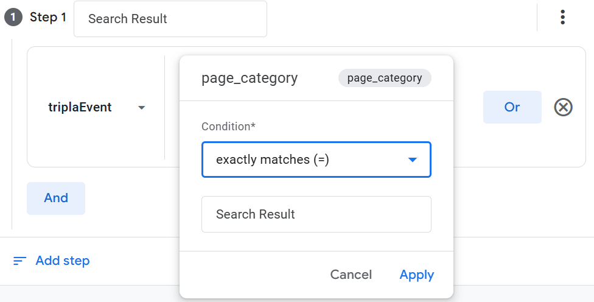Click the Step 1 label text

click(48, 18)
